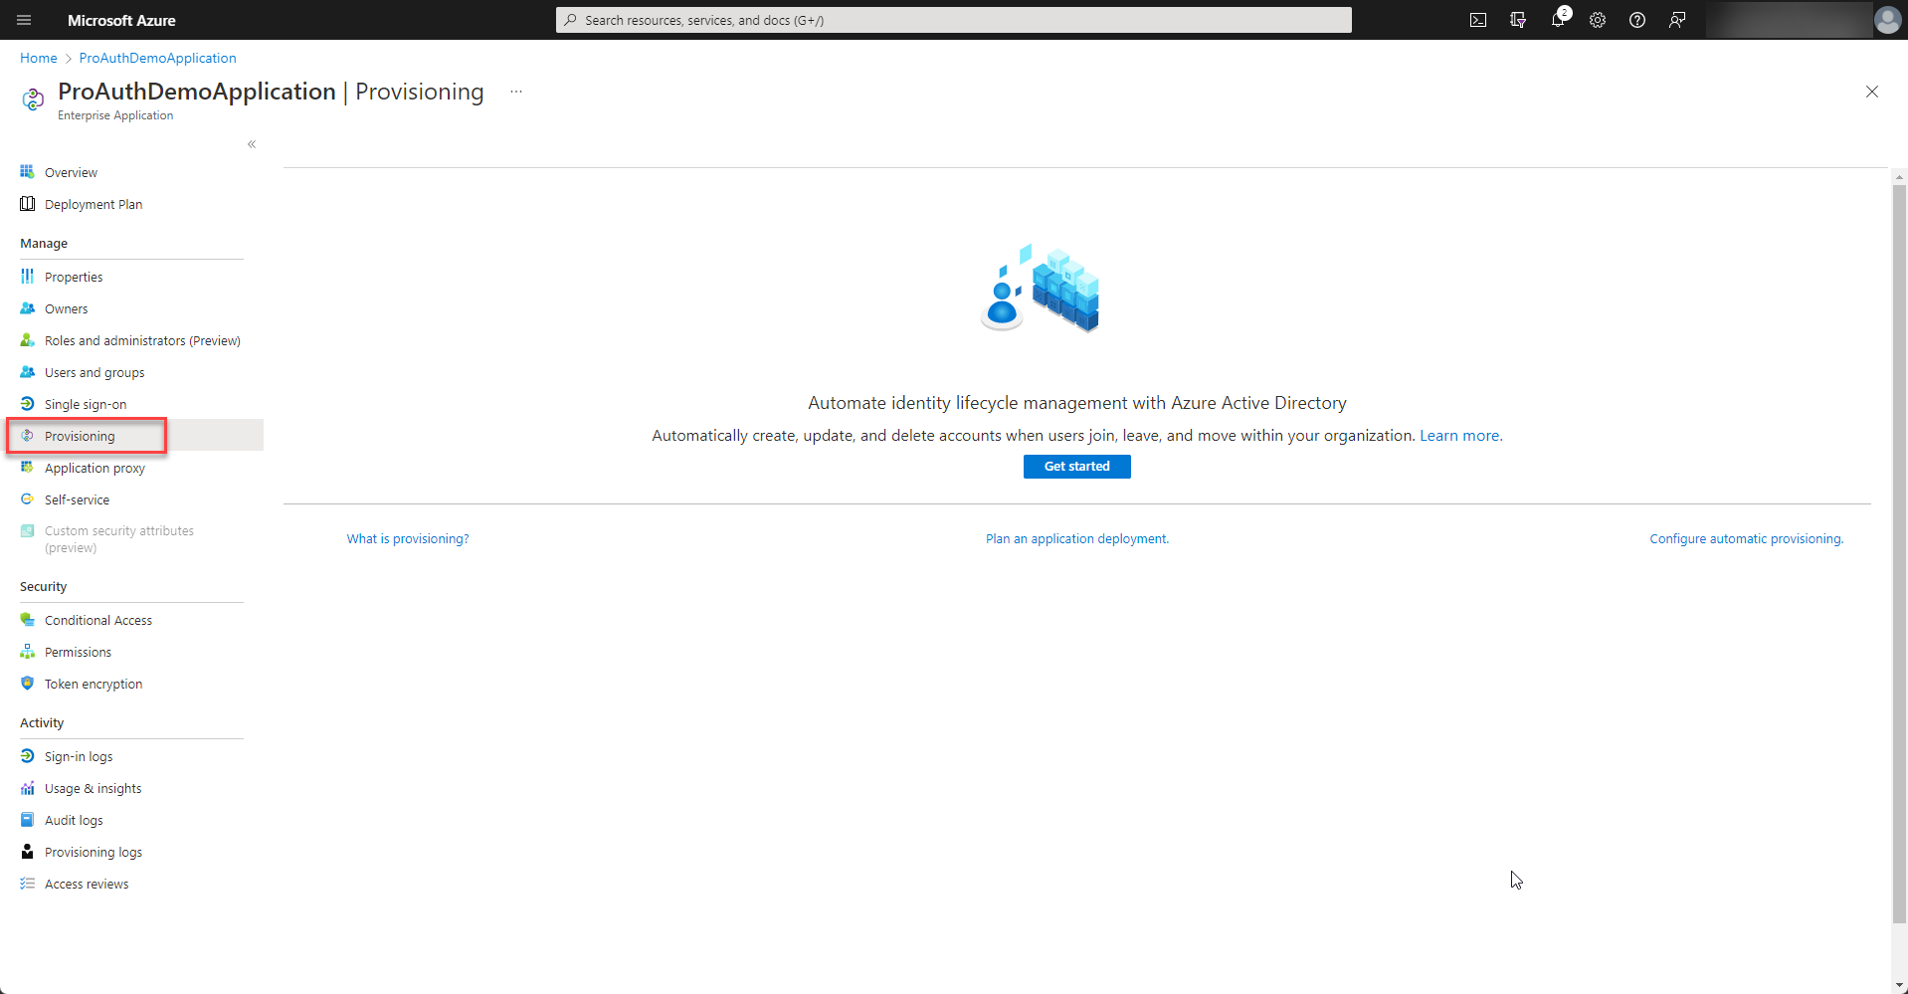The width and height of the screenshot is (1908, 994).
Task: Click the search resources field
Action: [x=952, y=20]
